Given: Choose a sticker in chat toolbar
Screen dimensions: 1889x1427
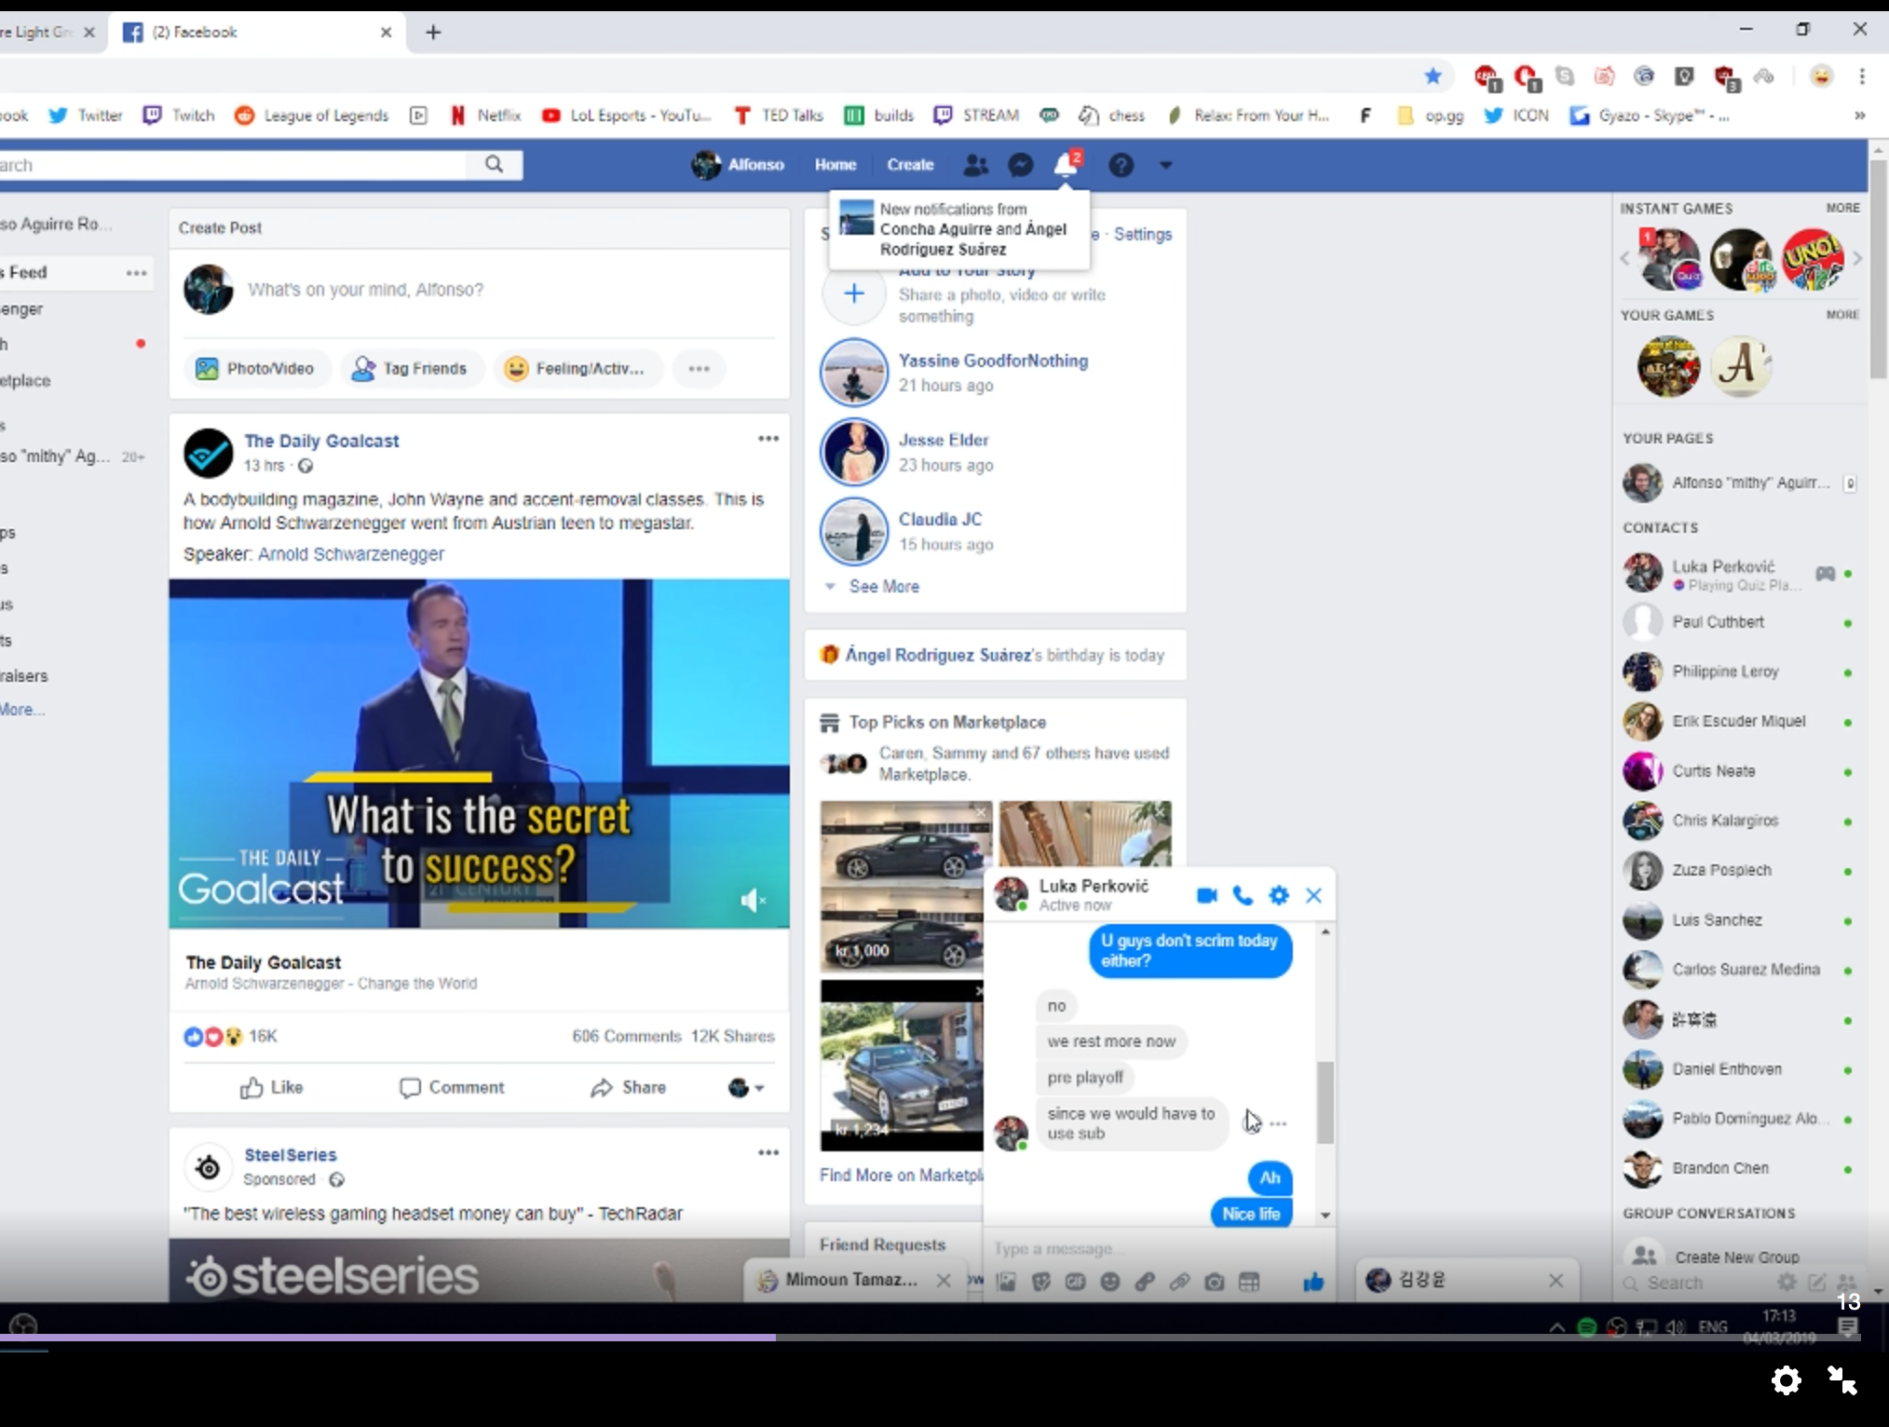Looking at the screenshot, I should tap(1040, 1283).
